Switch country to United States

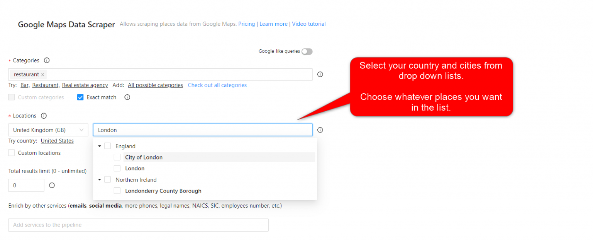click(x=57, y=141)
